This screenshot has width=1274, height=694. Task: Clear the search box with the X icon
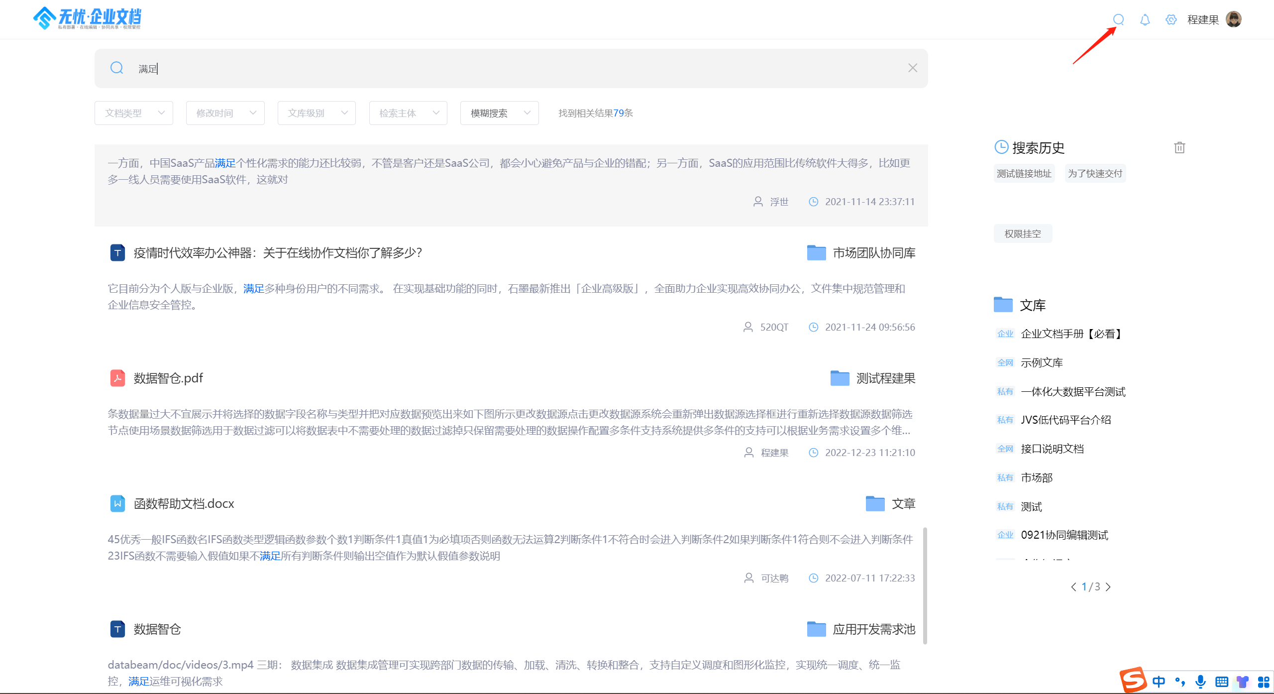tap(912, 68)
